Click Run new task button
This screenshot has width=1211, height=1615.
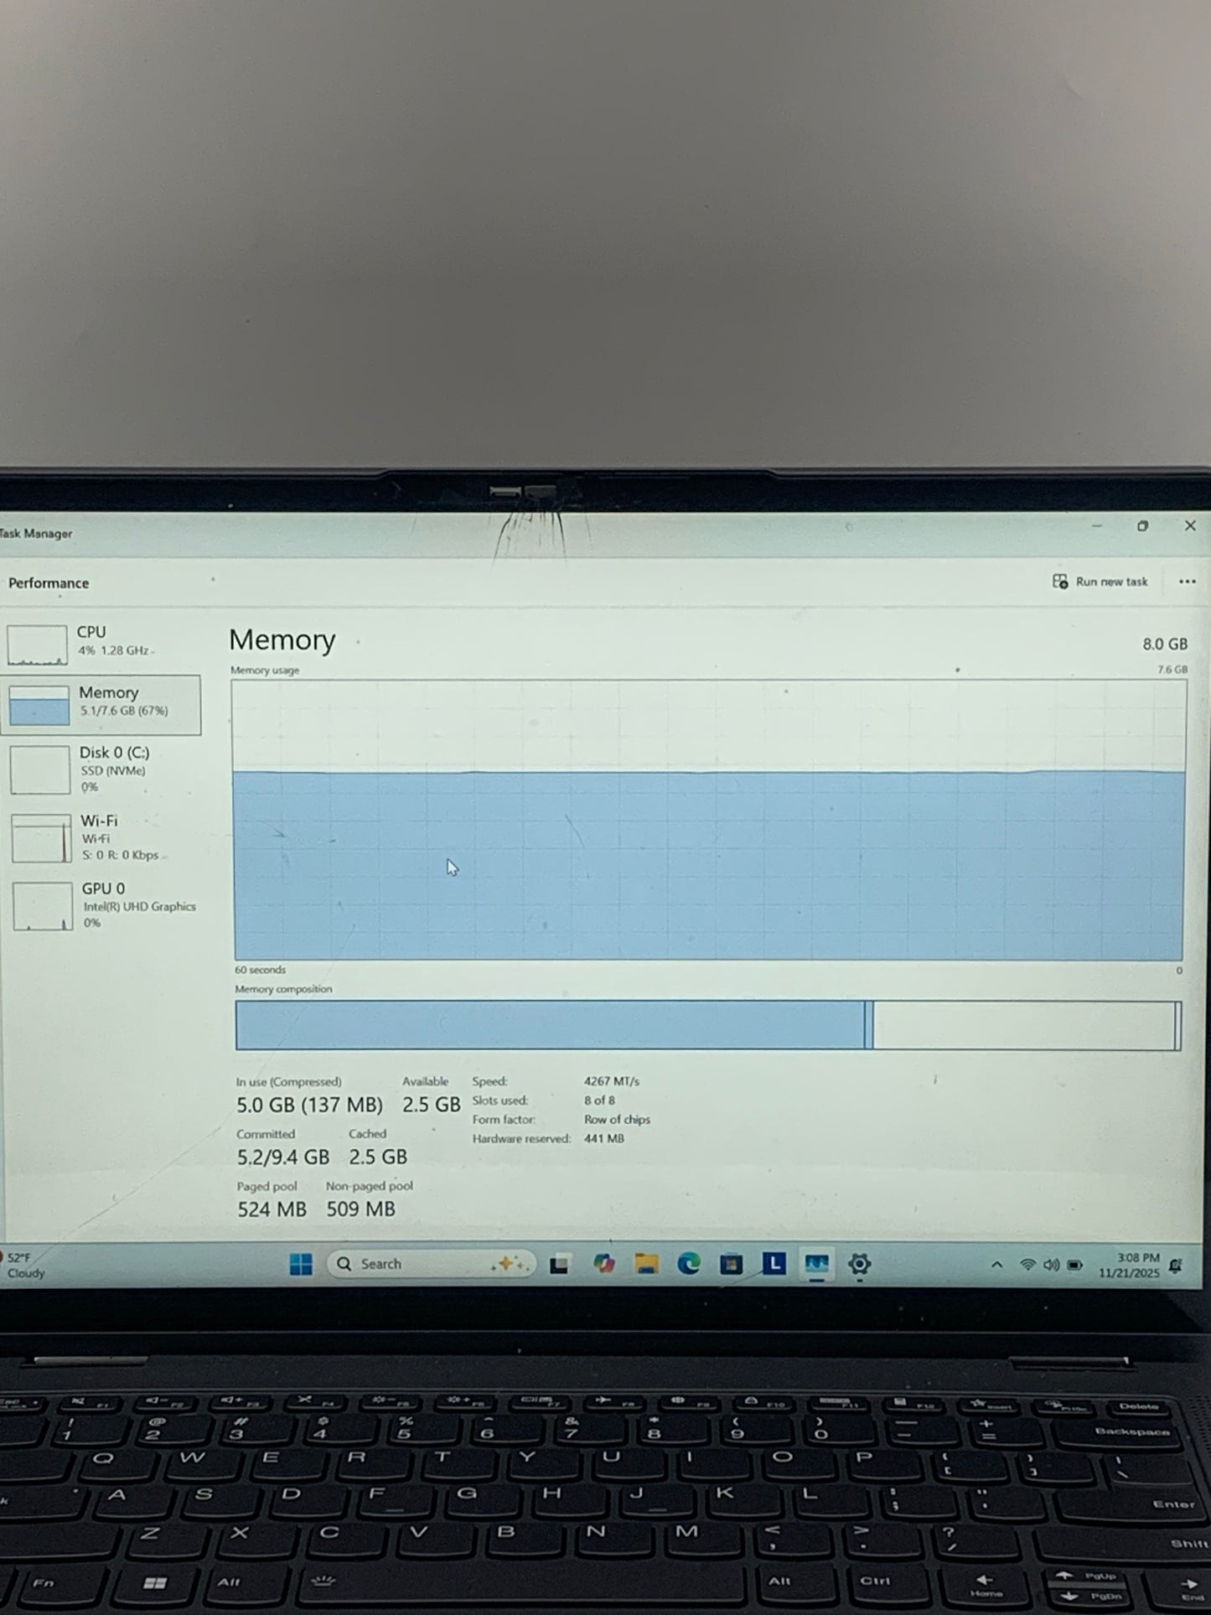(x=1100, y=582)
